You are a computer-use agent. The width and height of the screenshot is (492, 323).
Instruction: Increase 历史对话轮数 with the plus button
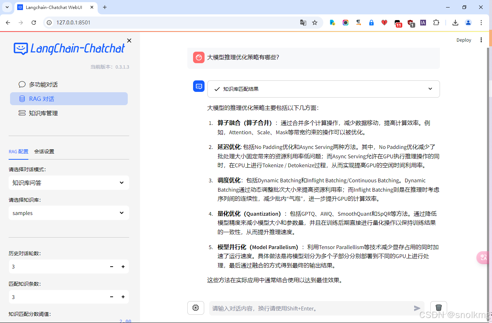(123, 267)
